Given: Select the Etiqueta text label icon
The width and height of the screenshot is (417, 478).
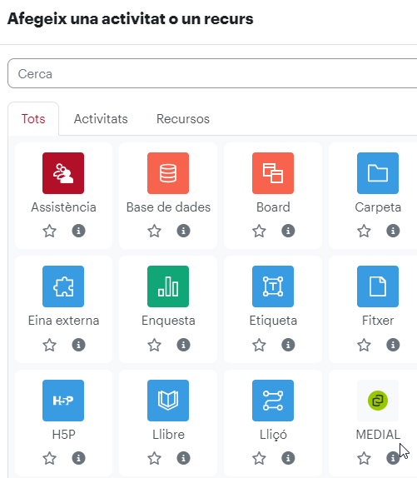Looking at the screenshot, I should [x=273, y=286].
